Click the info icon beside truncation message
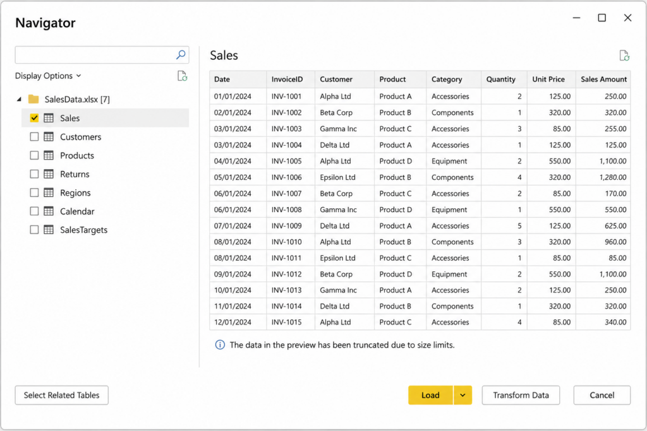The width and height of the screenshot is (647, 431). point(220,345)
